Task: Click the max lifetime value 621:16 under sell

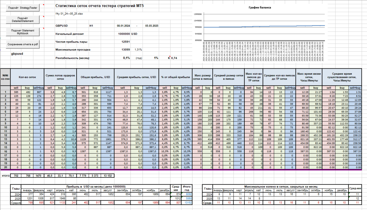Action: 302,139
